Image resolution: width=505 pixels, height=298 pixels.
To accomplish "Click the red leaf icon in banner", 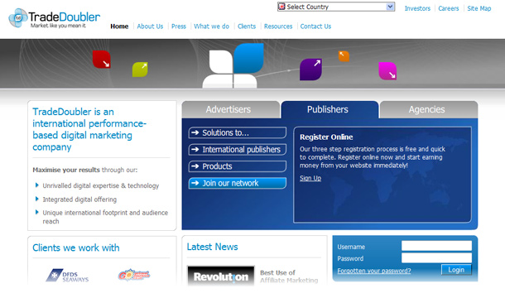I will coord(102,60).
